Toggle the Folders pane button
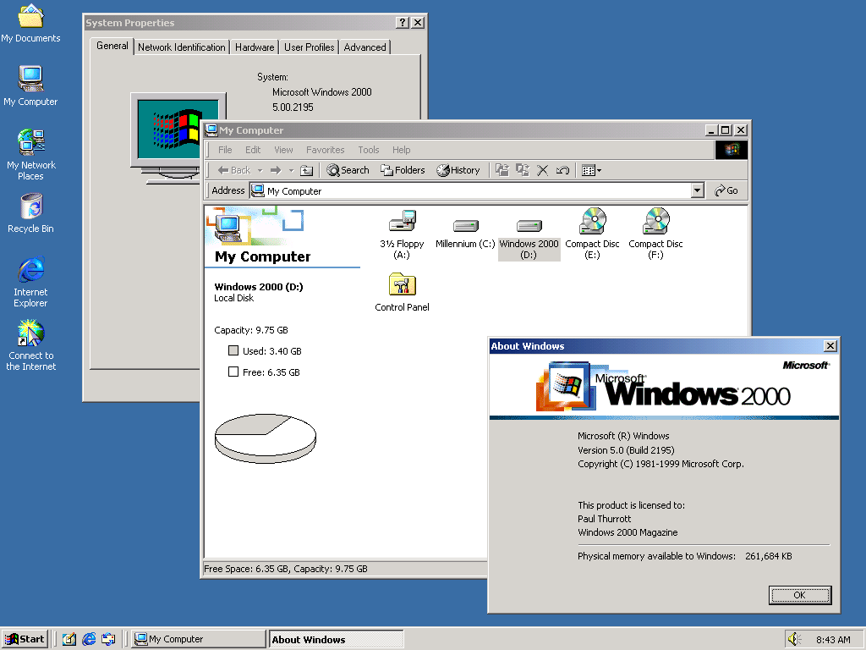866x650 pixels. (403, 170)
